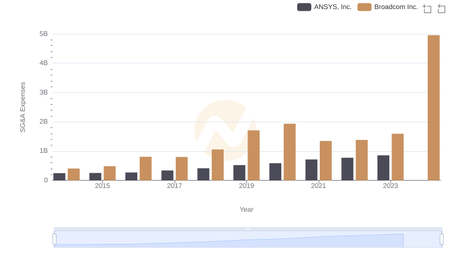Click the zoom reset icon
Viewport: 452px width, 261px height.
click(441, 8)
